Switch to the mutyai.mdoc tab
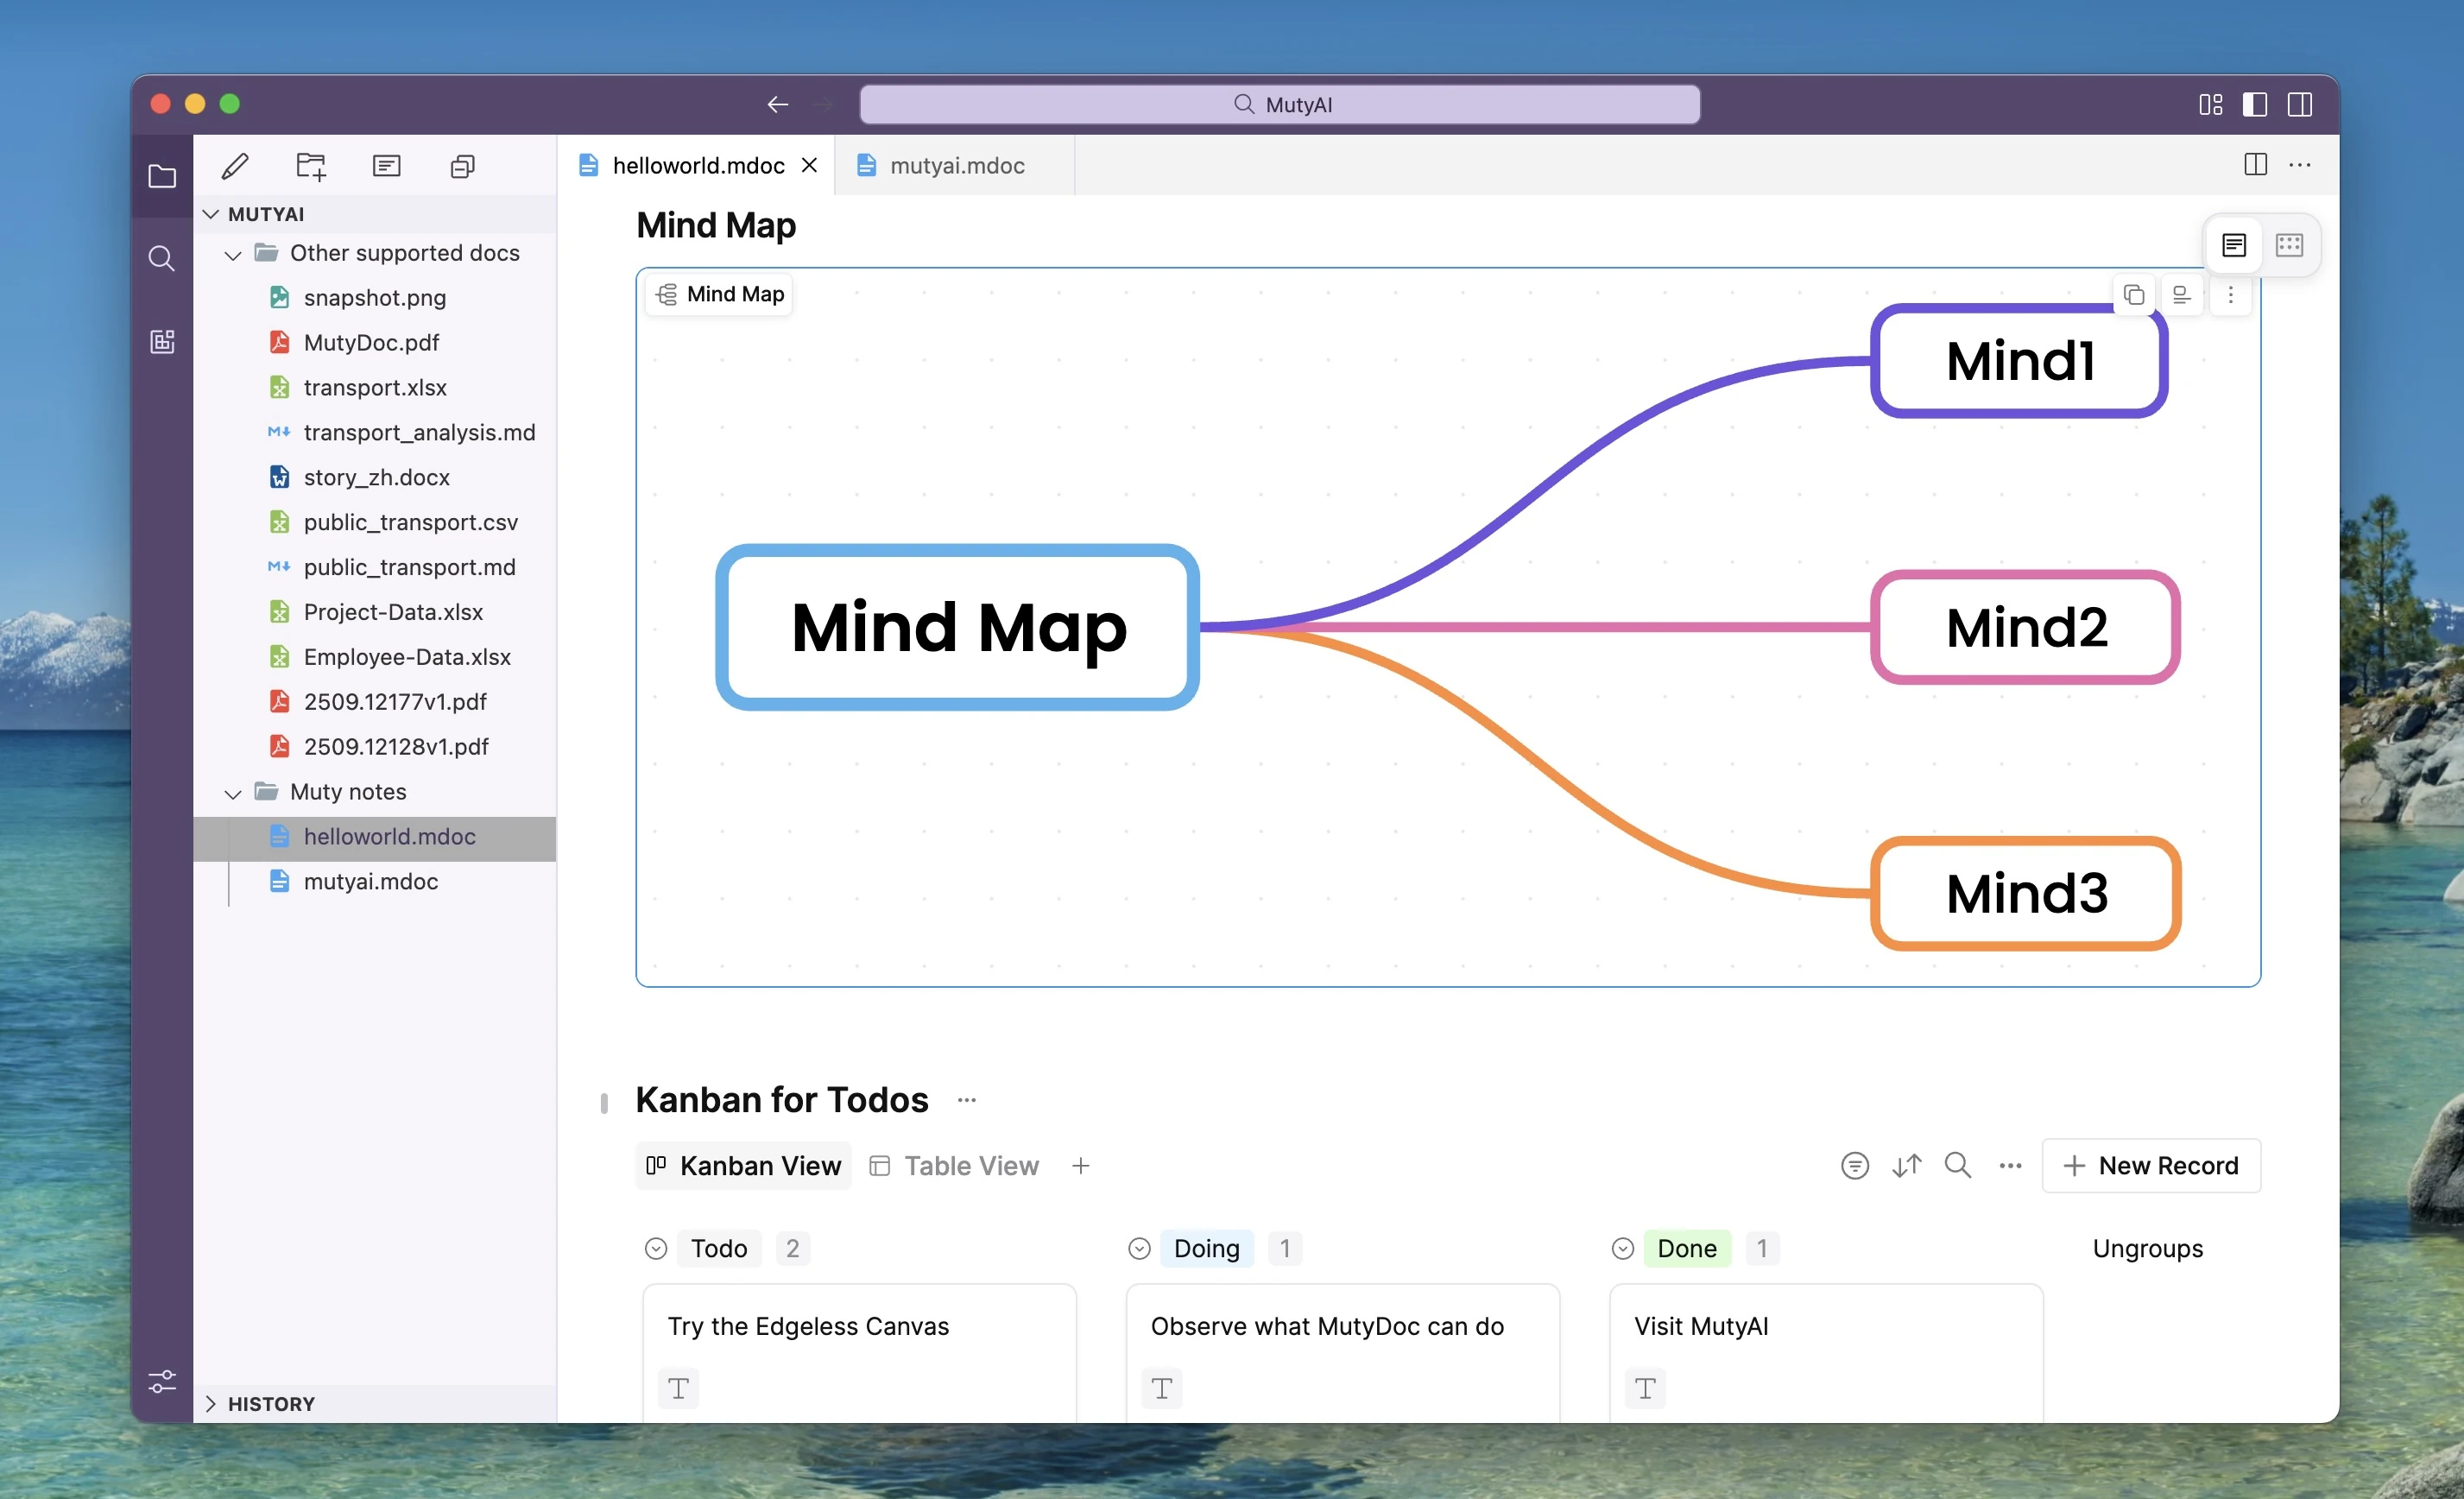Viewport: 2464px width, 1499px height. point(956,166)
